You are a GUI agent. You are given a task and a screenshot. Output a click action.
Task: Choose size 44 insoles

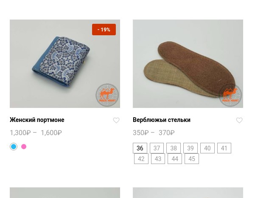(175, 158)
